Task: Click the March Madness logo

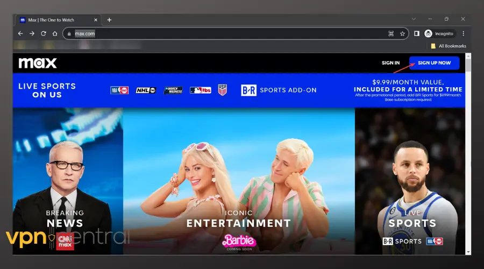Action: point(173,90)
